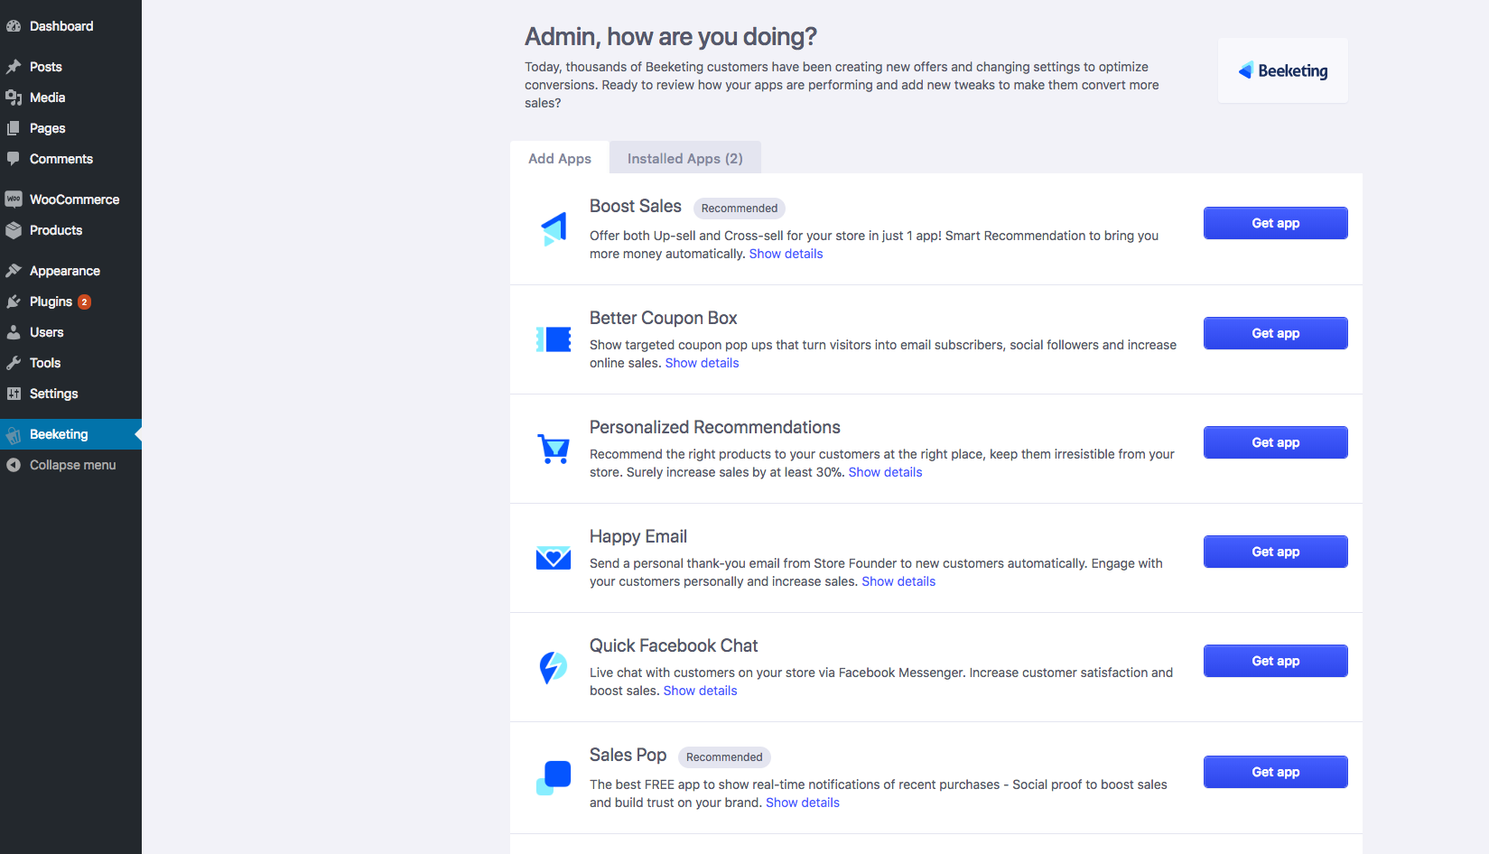The height and width of the screenshot is (854, 1489).
Task: Click the Recommended badge beside Boost Sales
Action: (x=740, y=209)
